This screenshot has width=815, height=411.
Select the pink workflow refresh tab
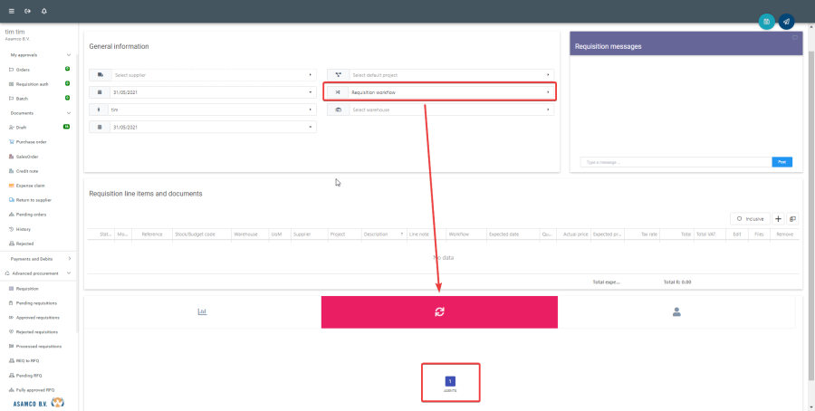[x=439, y=311]
